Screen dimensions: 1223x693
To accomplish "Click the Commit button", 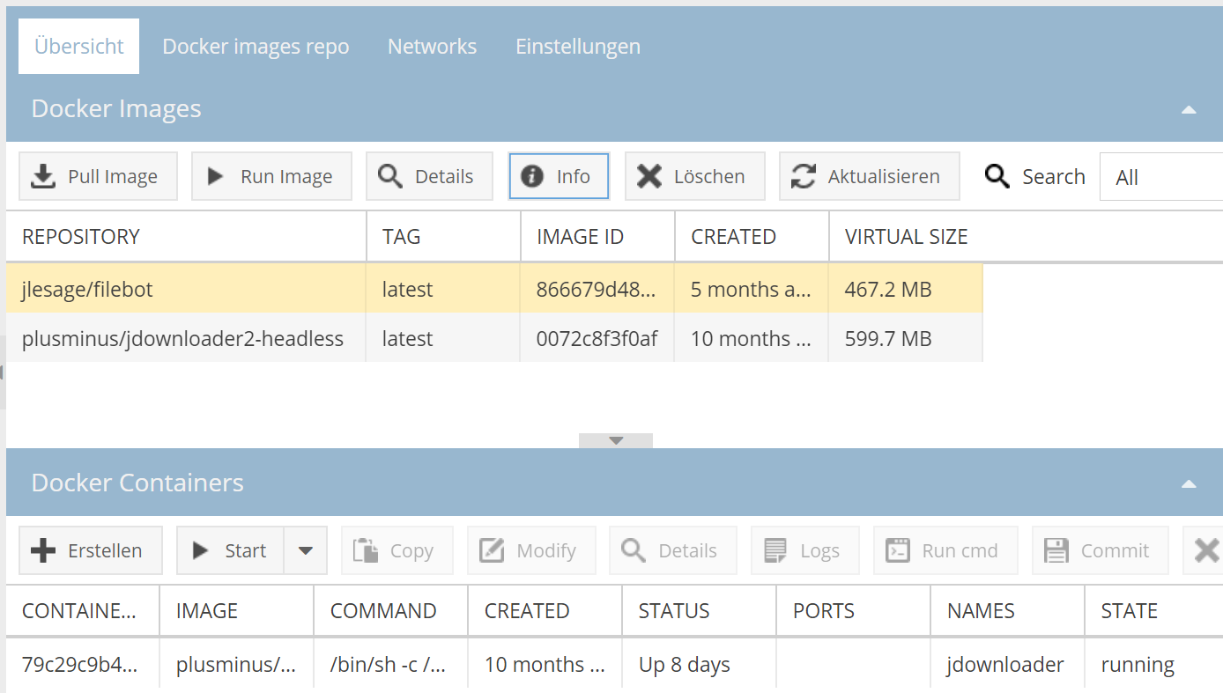I will [x=1101, y=550].
